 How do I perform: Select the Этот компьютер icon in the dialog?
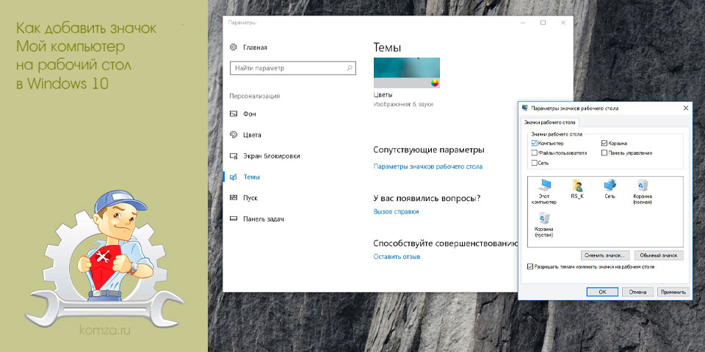[x=544, y=186]
